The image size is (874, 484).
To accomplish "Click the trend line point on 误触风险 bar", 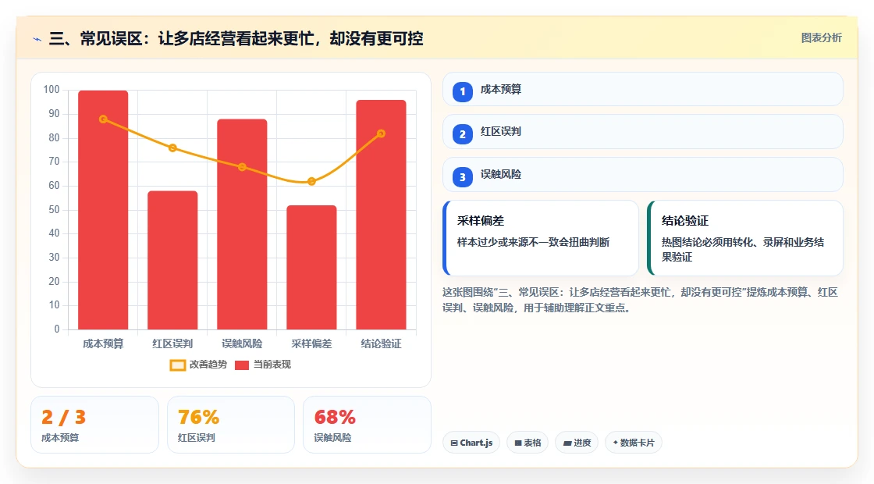I will pyautogui.click(x=242, y=167).
